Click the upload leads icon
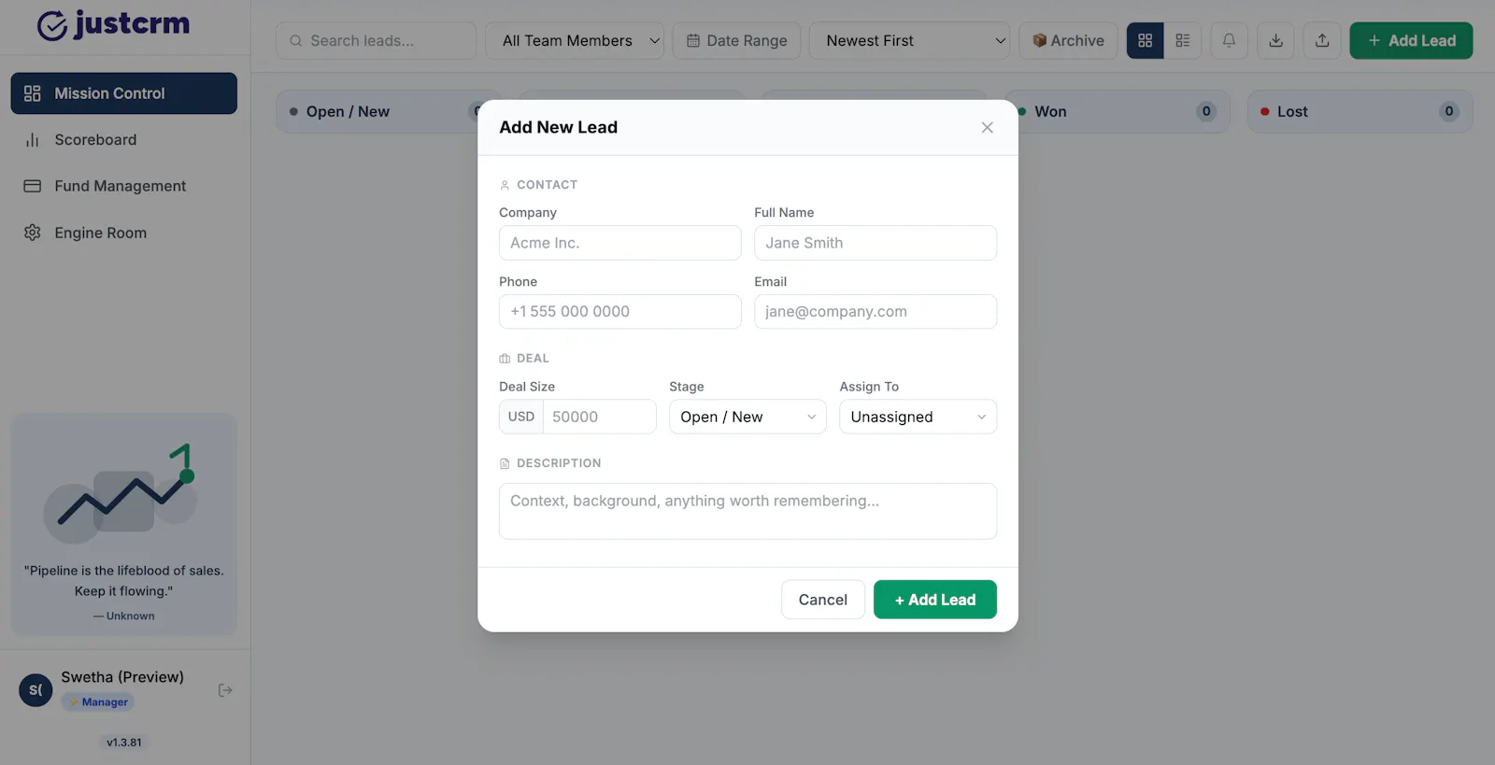 click(x=1322, y=41)
